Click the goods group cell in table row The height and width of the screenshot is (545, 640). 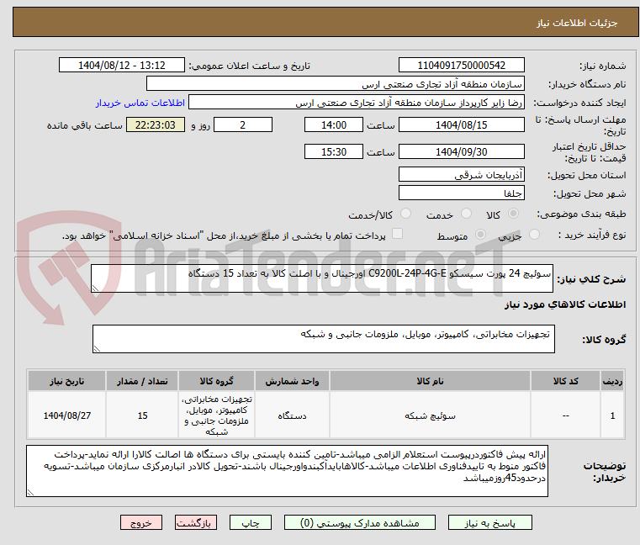pyautogui.click(x=217, y=415)
